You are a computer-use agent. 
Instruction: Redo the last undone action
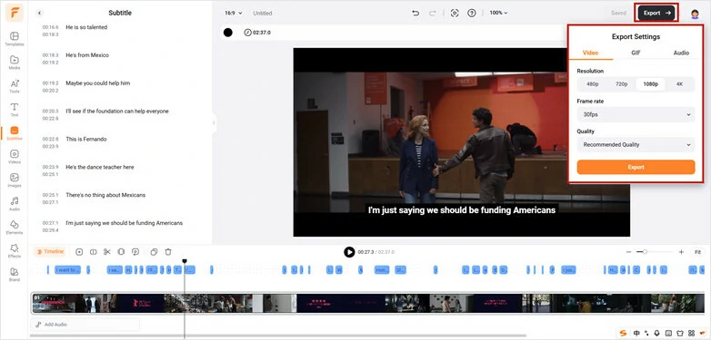[433, 13]
